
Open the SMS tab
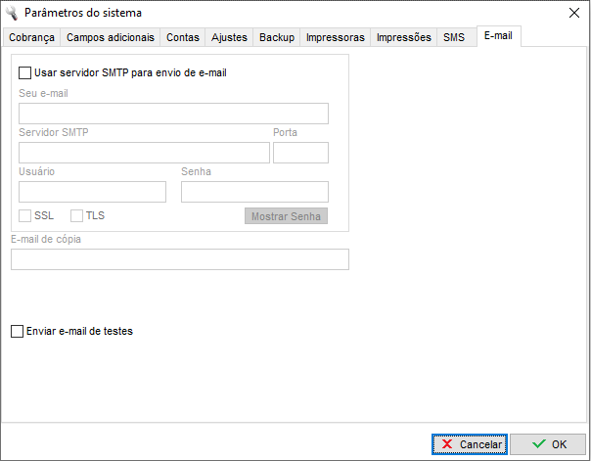454,37
